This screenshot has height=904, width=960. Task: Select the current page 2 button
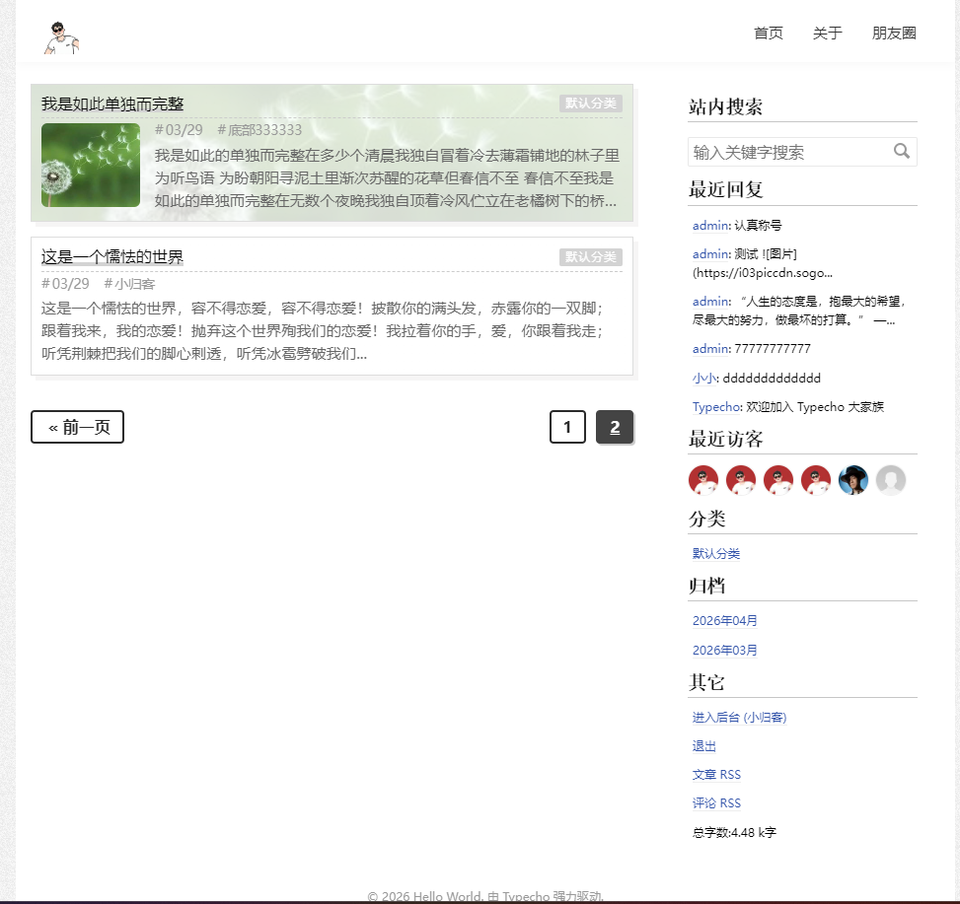pos(615,427)
